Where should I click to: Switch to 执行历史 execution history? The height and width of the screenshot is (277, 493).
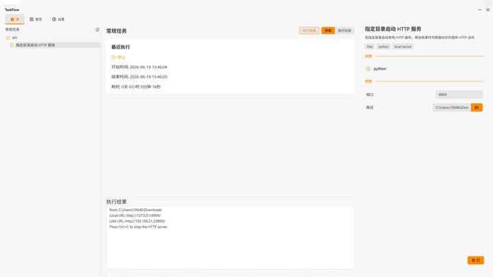tap(344, 31)
